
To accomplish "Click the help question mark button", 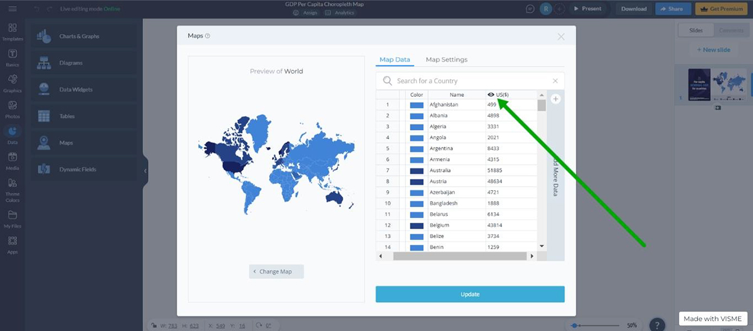I will 656,325.
